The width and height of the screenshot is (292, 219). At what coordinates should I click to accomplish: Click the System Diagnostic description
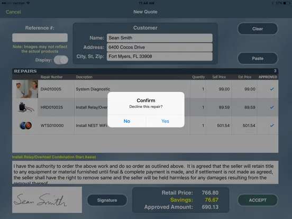pyautogui.click(x=93, y=89)
